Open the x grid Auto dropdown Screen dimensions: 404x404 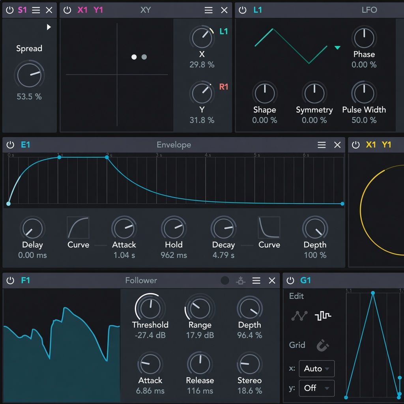coord(317,369)
